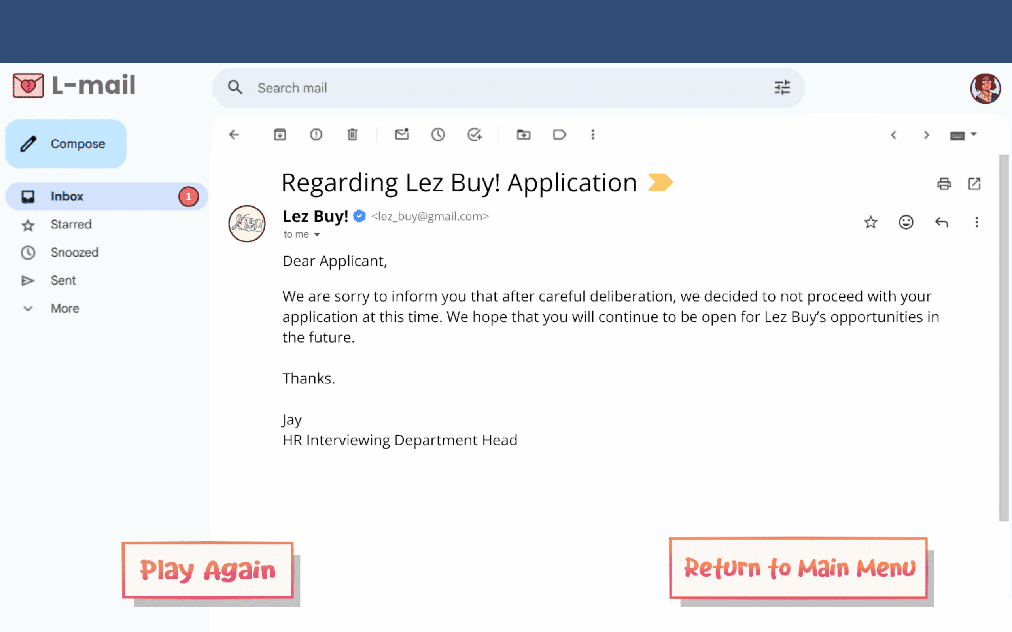Reply to Lez Buy! message

941,222
